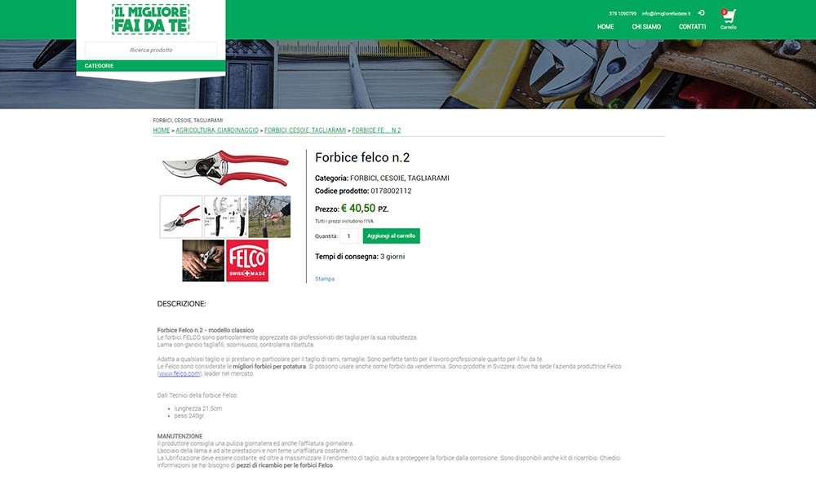
Task: Expand the CATEGORIE menu bar
Action: tap(151, 66)
